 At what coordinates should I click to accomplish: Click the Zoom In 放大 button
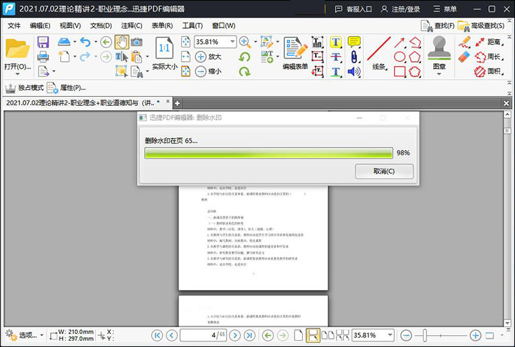coord(208,56)
